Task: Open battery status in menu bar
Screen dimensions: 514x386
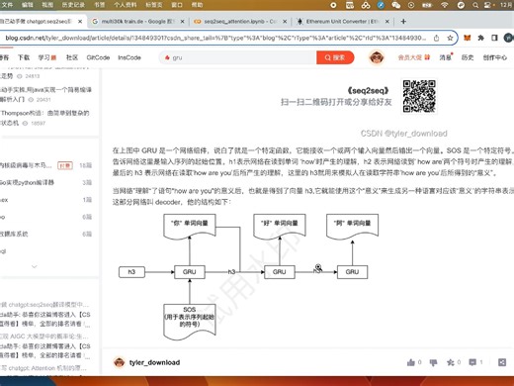Action: (x=427, y=5)
